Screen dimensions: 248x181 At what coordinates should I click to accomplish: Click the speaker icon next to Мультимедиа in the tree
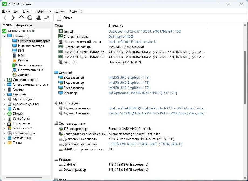[x=9, y=99]
